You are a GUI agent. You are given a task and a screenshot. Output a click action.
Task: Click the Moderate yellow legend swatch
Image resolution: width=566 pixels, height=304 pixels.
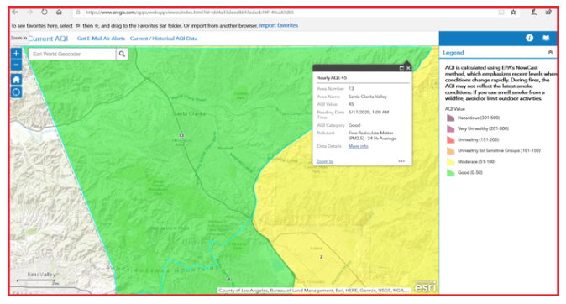pyautogui.click(x=450, y=162)
